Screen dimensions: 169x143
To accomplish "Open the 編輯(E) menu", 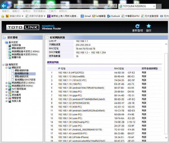I will point(16,11).
